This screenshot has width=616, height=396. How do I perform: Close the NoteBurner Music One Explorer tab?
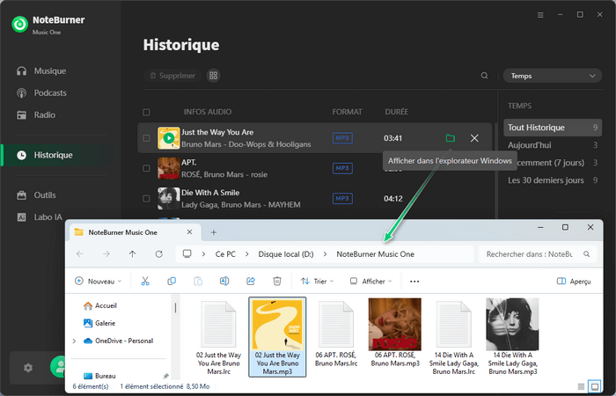189,232
